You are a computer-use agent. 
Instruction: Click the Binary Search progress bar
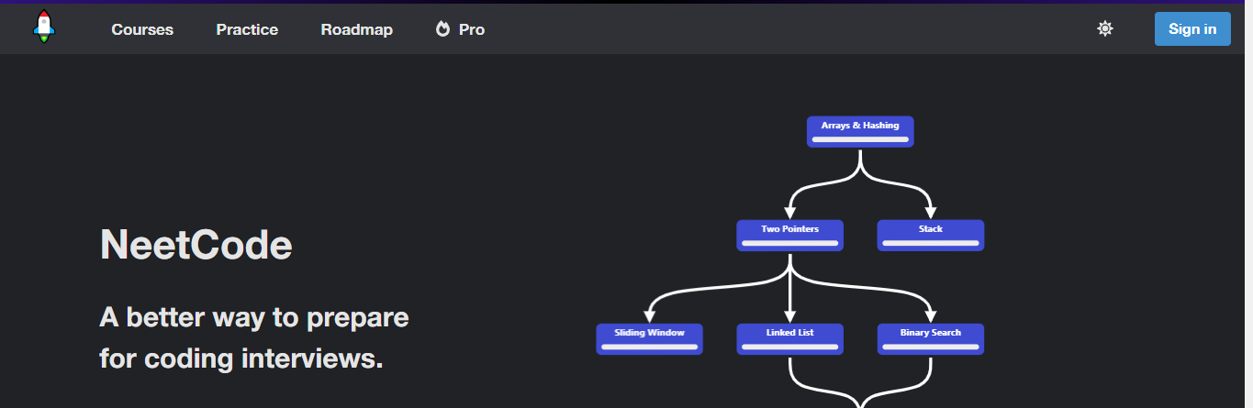point(931,347)
